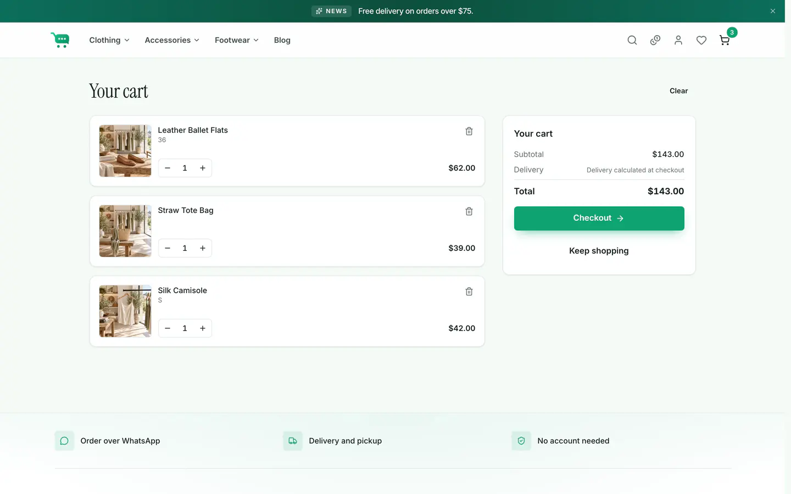This screenshot has height=494, width=791.
Task: Open Silk Camisole product thumbnail
Action: pos(125,311)
